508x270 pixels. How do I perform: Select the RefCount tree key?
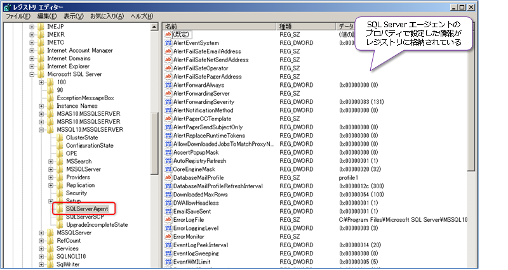[69, 241]
